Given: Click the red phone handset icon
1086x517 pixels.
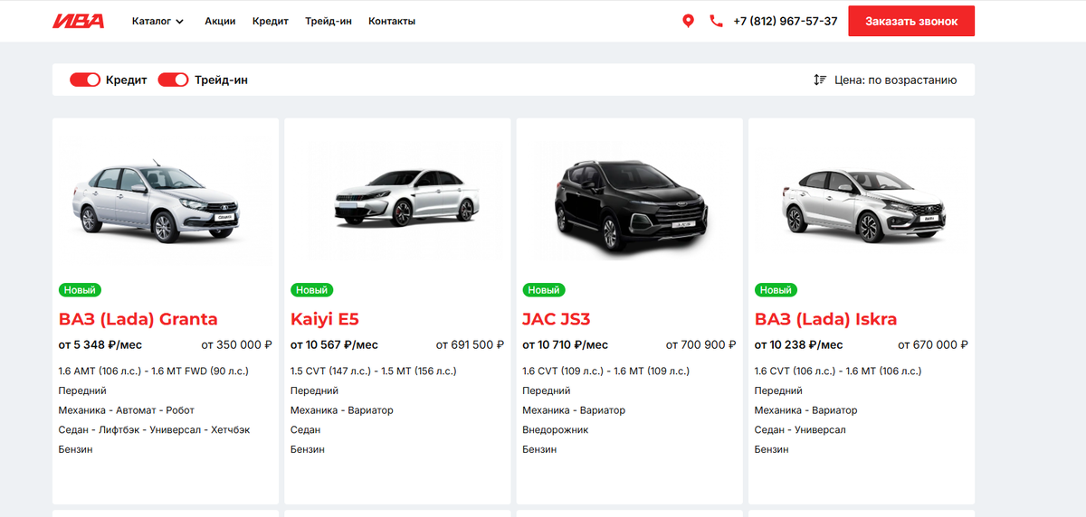Looking at the screenshot, I should (x=716, y=21).
